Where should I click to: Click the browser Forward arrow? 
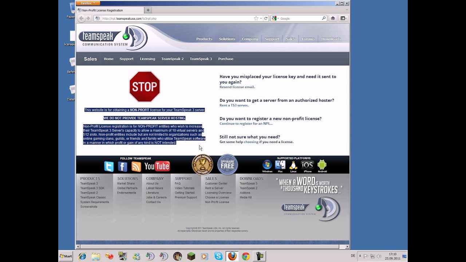[x=88, y=18]
